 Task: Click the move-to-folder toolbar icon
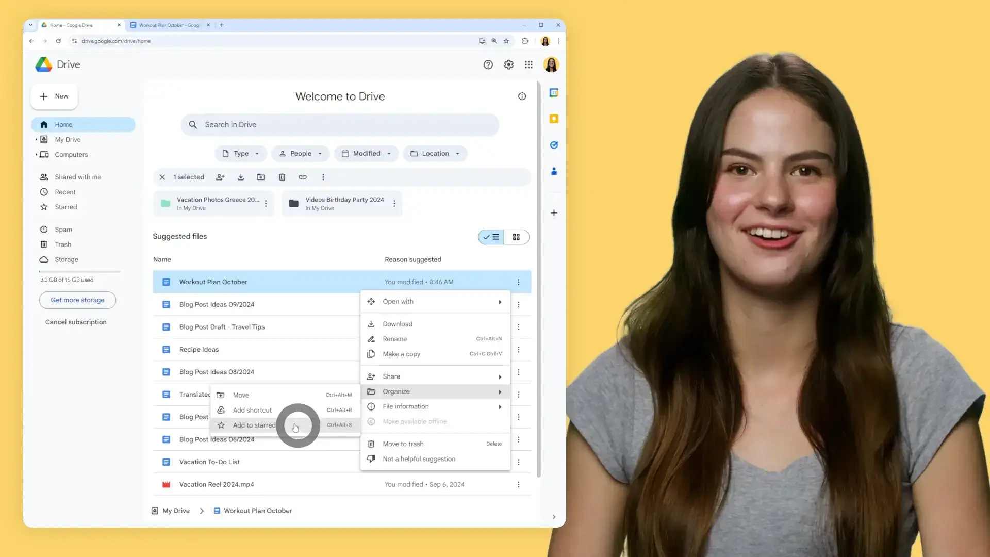[x=261, y=177]
